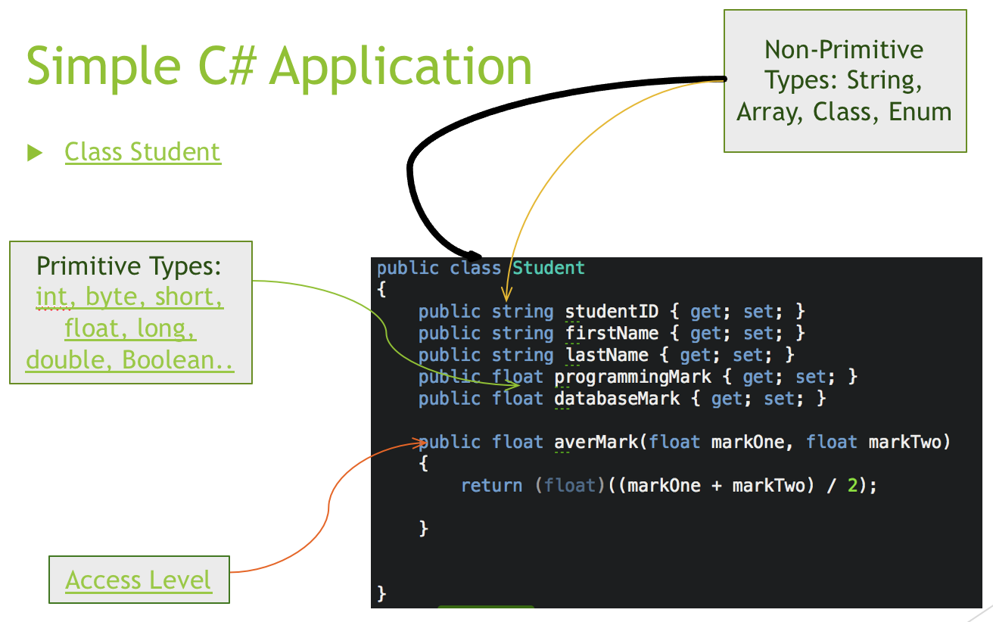Click the (float) cast in return statement
993x622 pixels.
click(571, 485)
